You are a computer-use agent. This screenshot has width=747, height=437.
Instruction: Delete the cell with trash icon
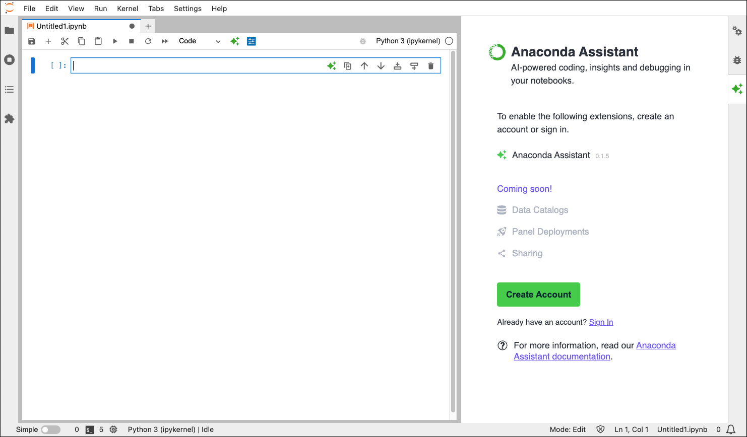tap(431, 66)
